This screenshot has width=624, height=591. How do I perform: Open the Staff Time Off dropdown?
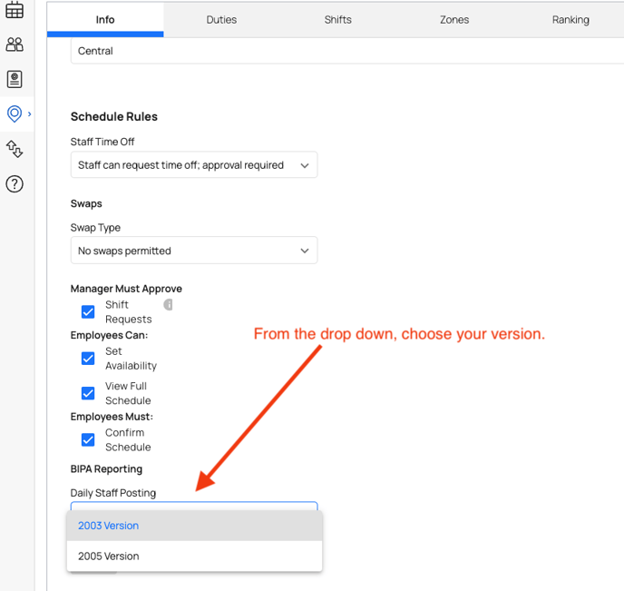[x=194, y=165]
